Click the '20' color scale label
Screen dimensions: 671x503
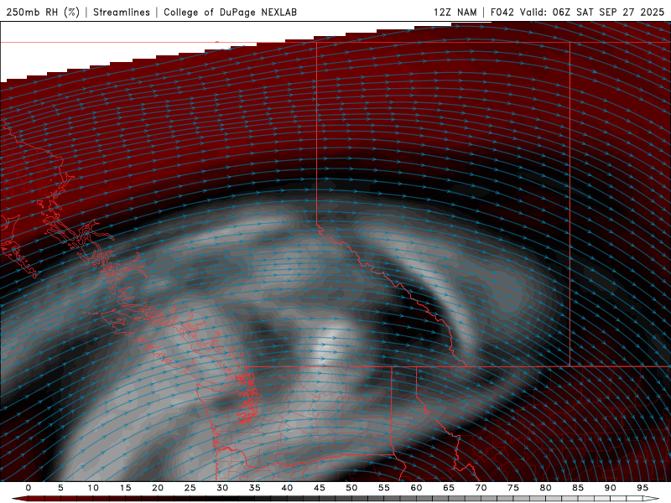tap(158, 488)
